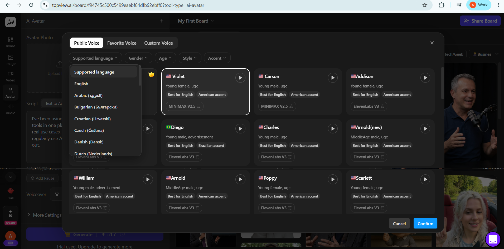Switch to the Favorite Voice tab

(x=122, y=43)
